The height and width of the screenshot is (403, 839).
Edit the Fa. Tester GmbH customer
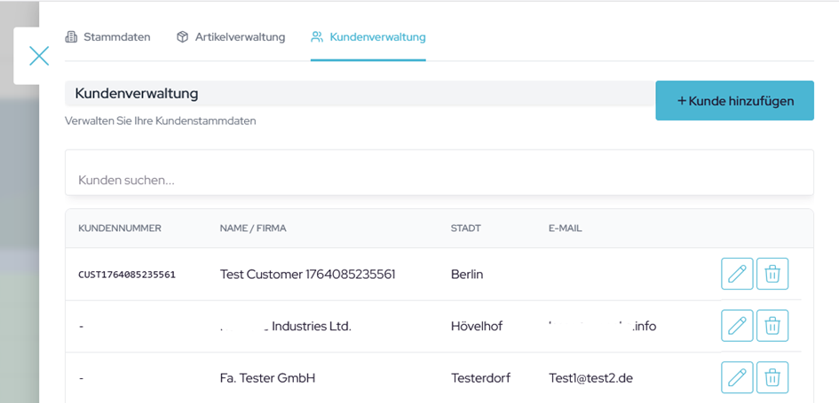click(737, 377)
